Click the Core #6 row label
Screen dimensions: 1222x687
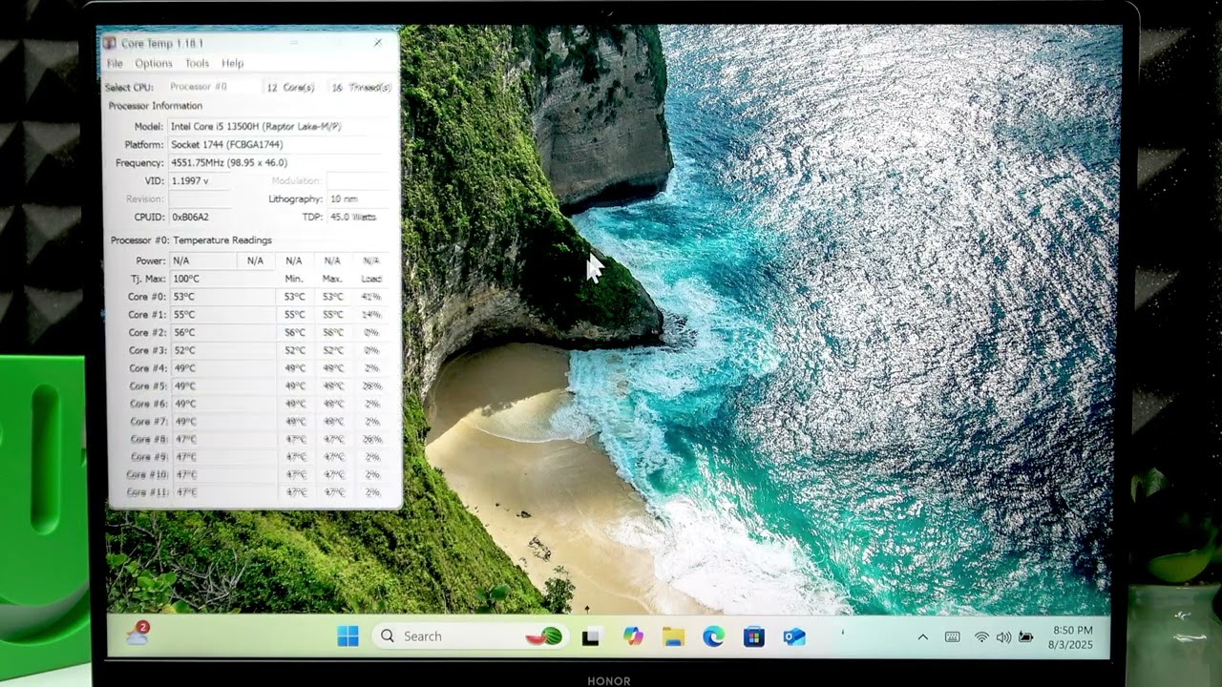148,404
